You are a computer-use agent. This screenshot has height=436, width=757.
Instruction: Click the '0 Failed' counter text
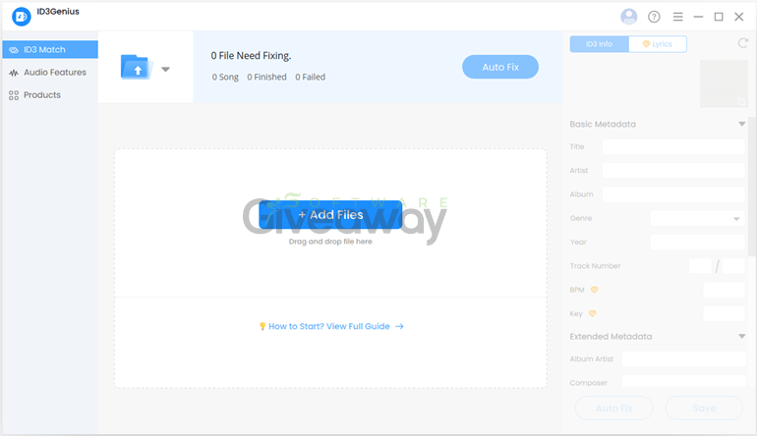311,78
